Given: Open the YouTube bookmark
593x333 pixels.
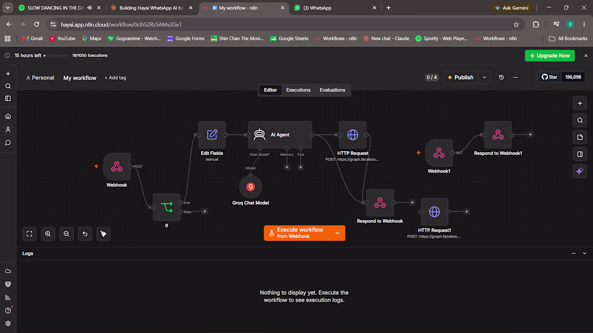Looking at the screenshot, I should pos(62,39).
